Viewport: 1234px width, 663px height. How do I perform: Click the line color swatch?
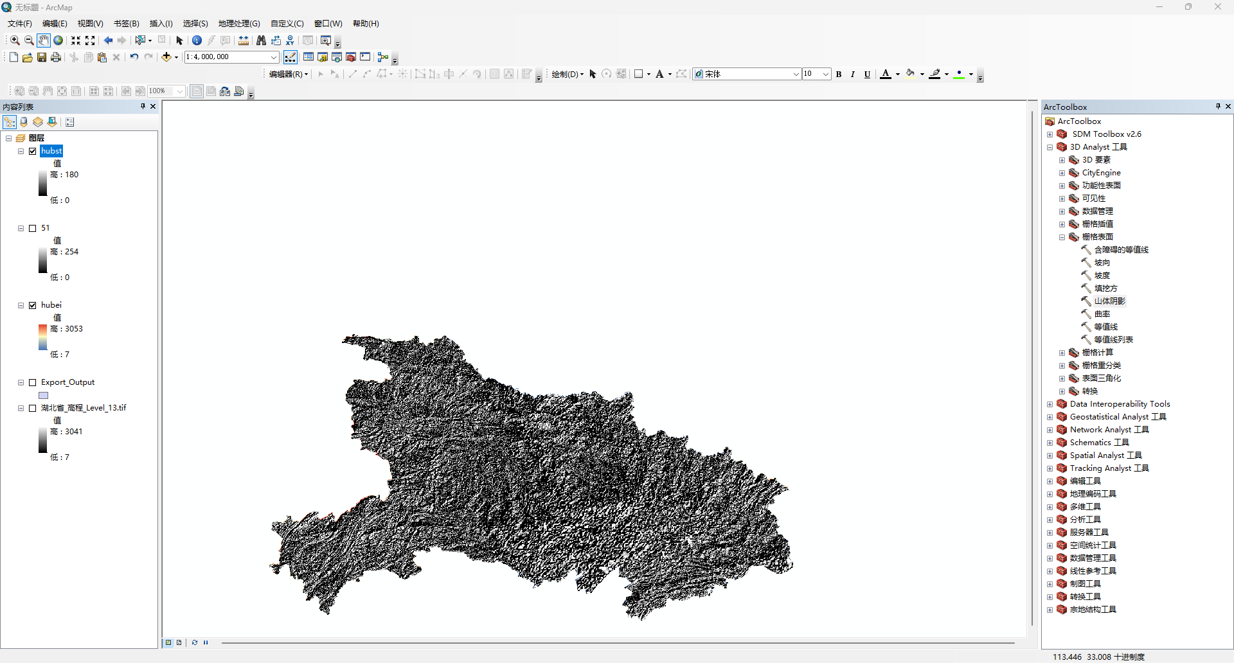935,75
